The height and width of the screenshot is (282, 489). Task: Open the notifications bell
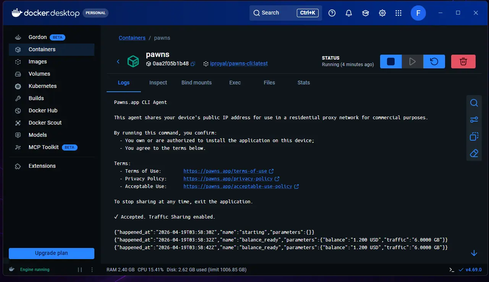349,13
